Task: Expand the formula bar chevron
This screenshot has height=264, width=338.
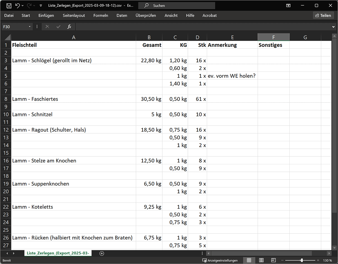Action: pos(333,27)
